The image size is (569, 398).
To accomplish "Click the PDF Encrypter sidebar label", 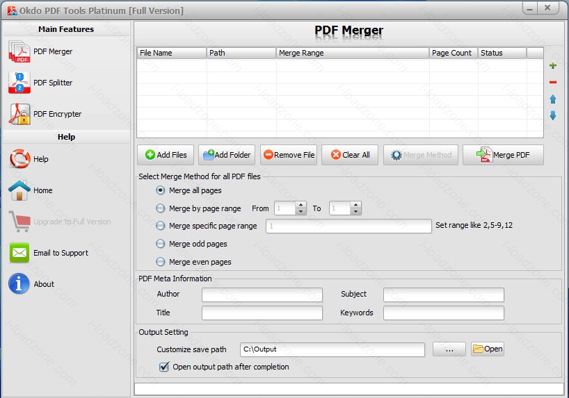I will [57, 114].
